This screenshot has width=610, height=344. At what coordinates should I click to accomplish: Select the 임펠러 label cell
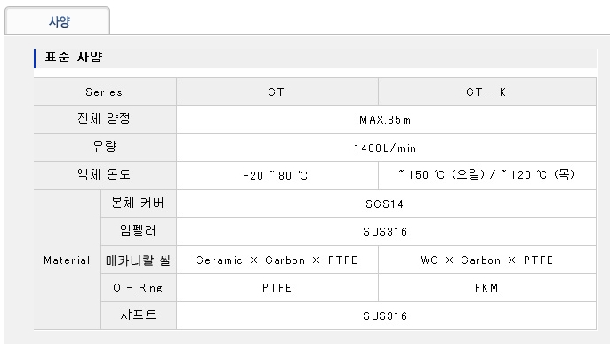(139, 231)
